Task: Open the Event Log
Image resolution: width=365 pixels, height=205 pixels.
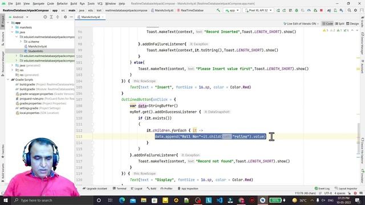Action: point(322,188)
